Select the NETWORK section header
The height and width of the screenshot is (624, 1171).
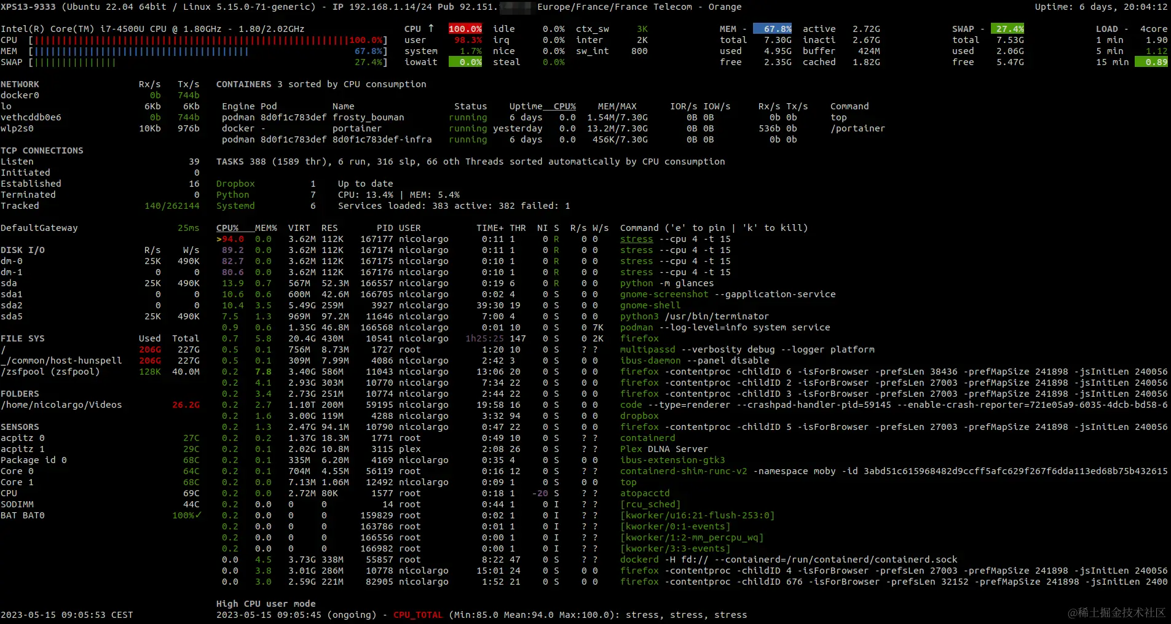[x=20, y=84]
